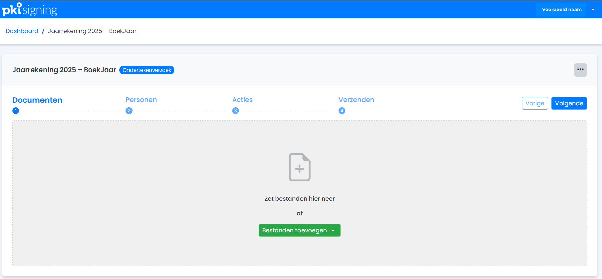Select step 3 circle indicator
This screenshot has height=279, width=602.
(x=236, y=111)
